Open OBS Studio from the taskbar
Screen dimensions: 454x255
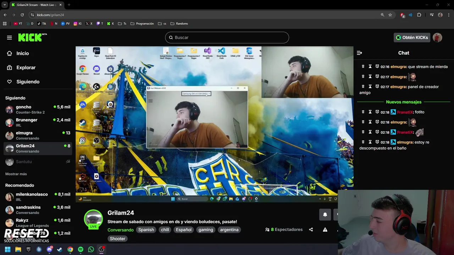tap(101, 249)
